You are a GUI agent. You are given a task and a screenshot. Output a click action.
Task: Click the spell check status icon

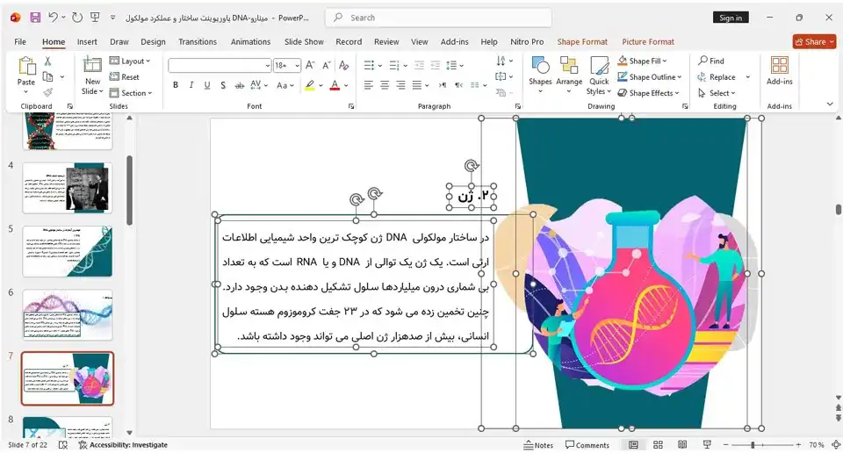coord(63,445)
